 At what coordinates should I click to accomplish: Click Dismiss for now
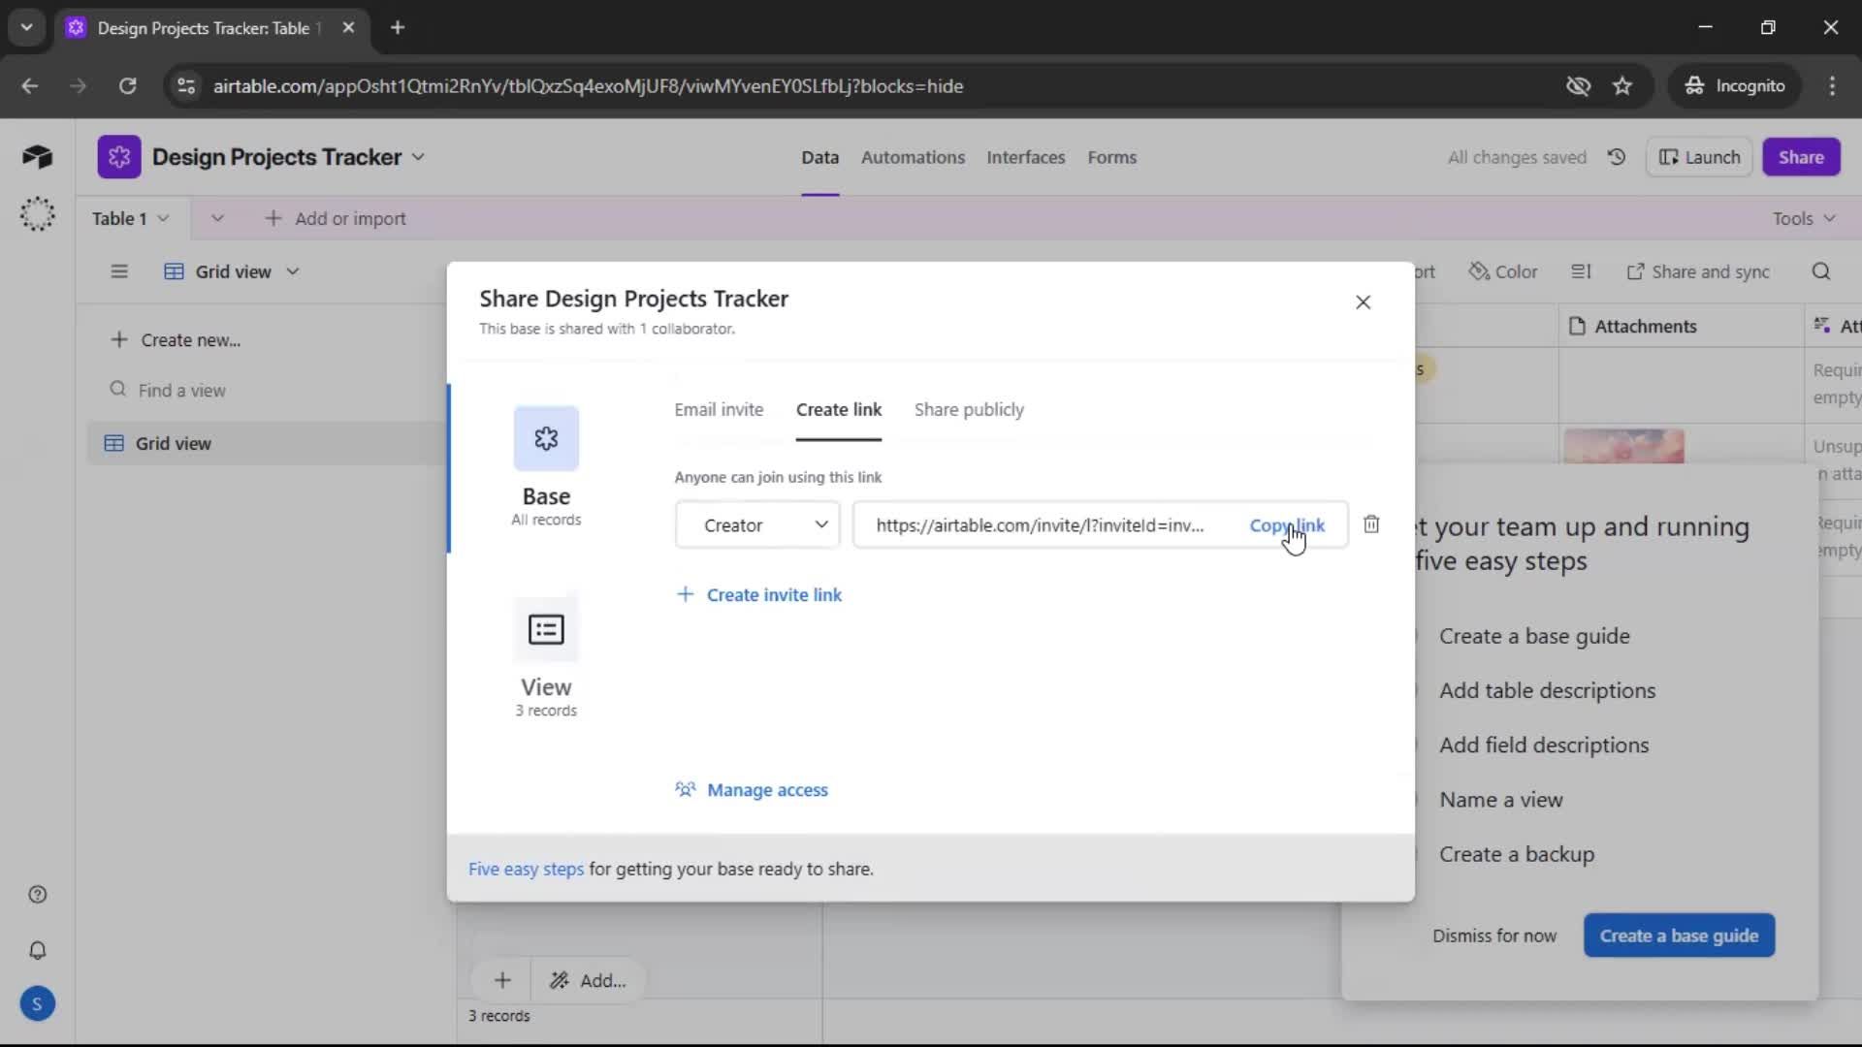pos(1494,936)
